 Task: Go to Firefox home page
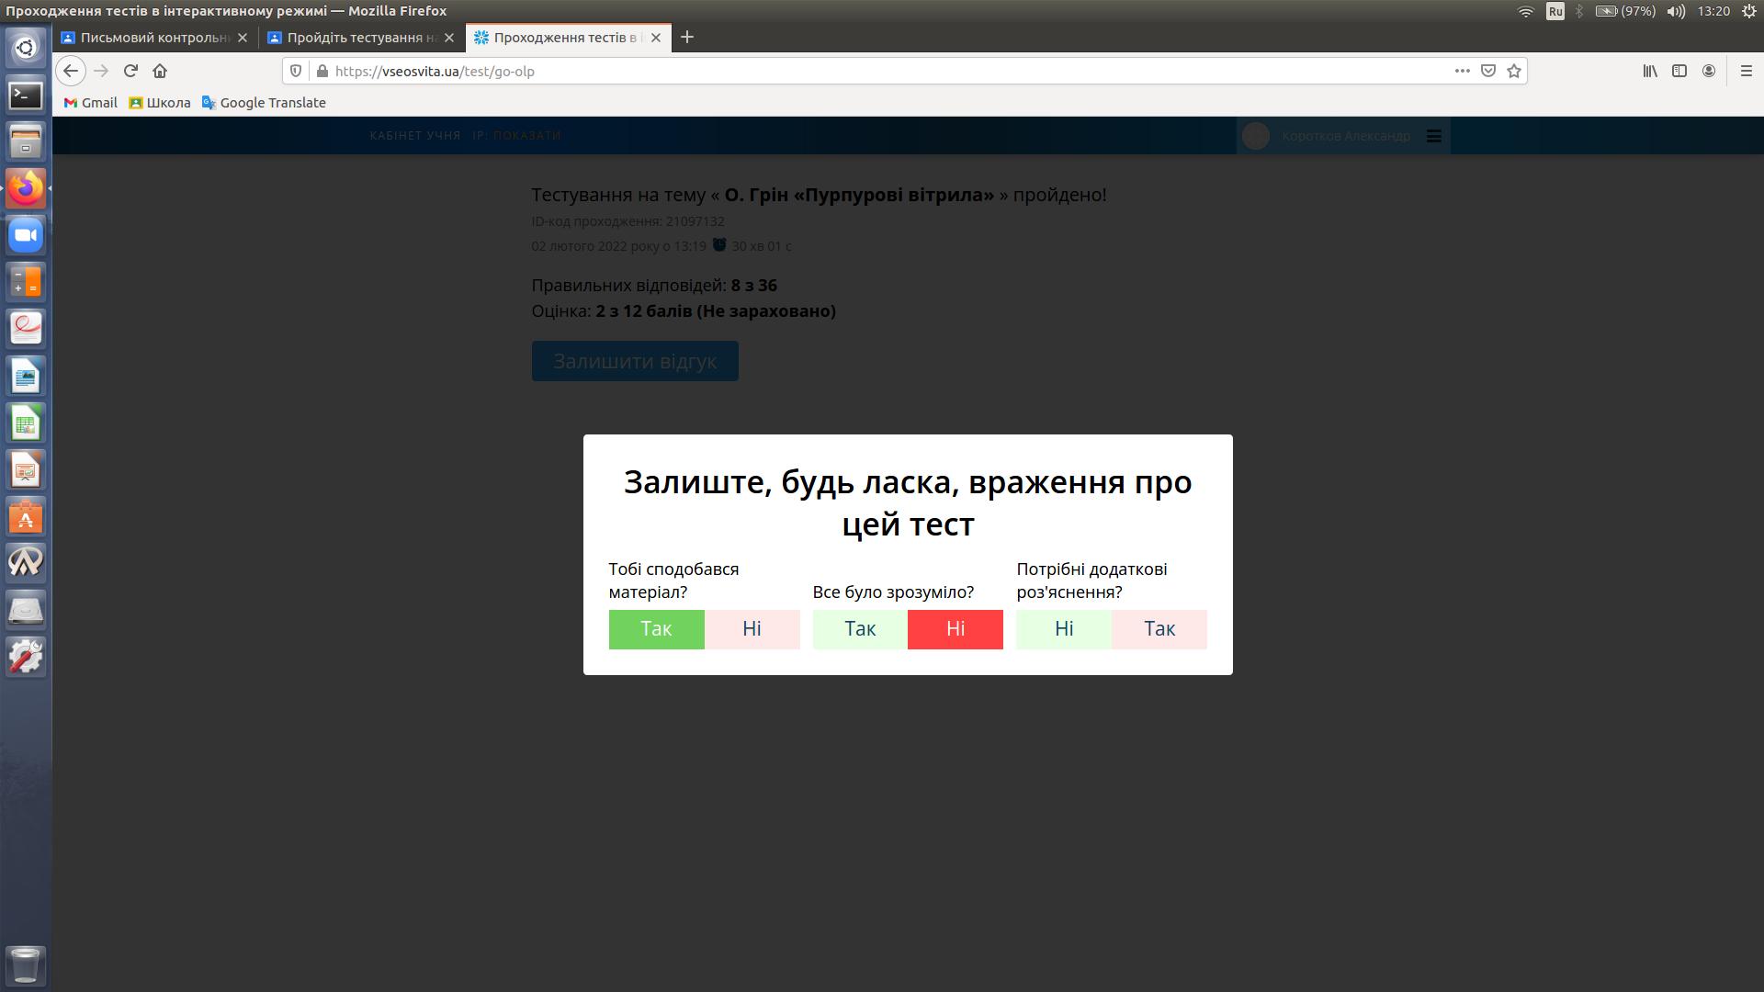click(160, 71)
